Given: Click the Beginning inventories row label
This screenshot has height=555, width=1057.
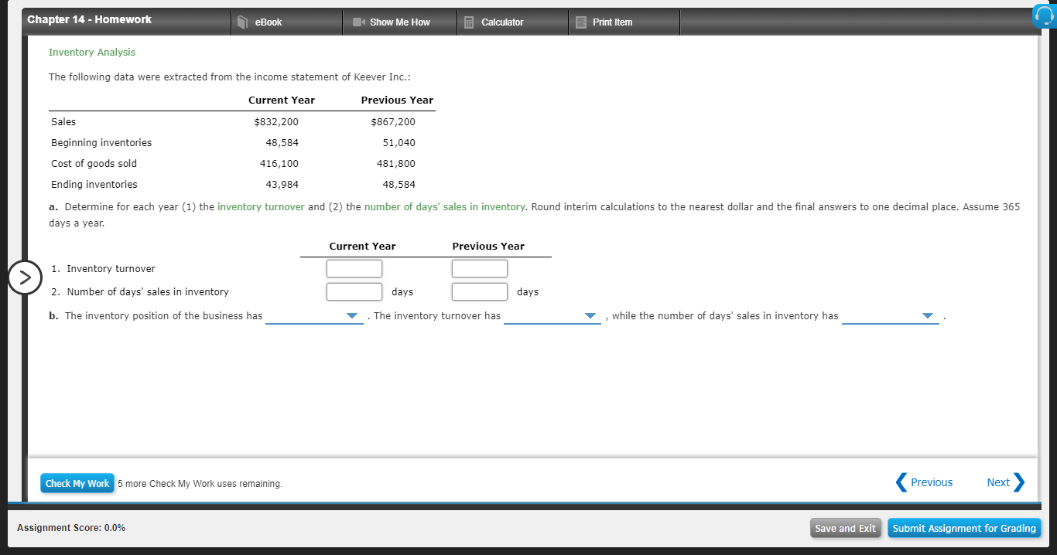Looking at the screenshot, I should [x=101, y=143].
